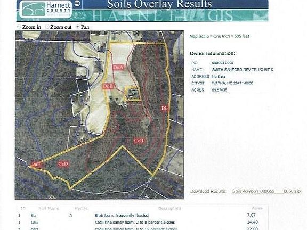The width and height of the screenshot is (307, 230).
Task: Choose the Pan radio option
Action: coord(78,27)
